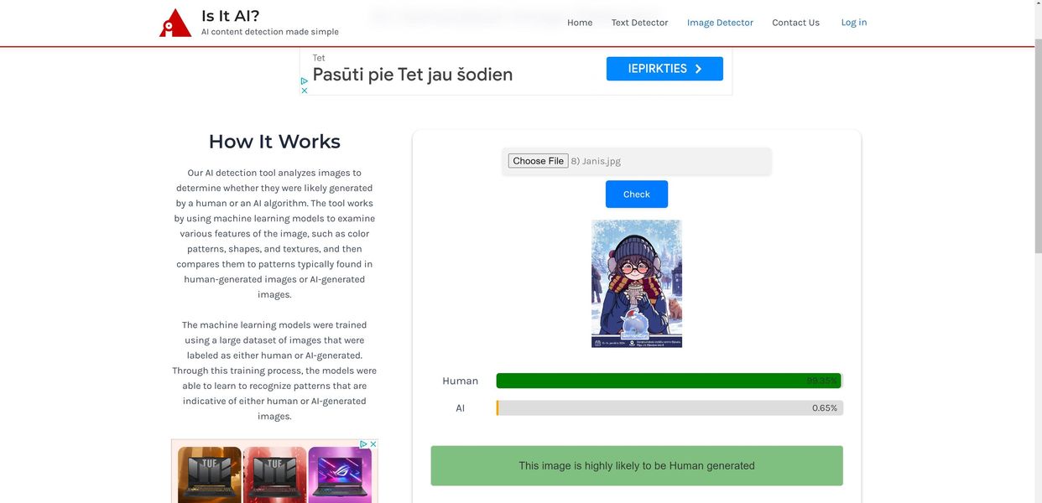Click the red Is It AI logo icon
1042x503 pixels.
[175, 23]
